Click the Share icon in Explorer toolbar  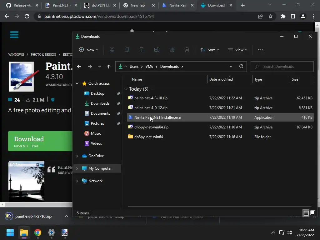click(172, 50)
